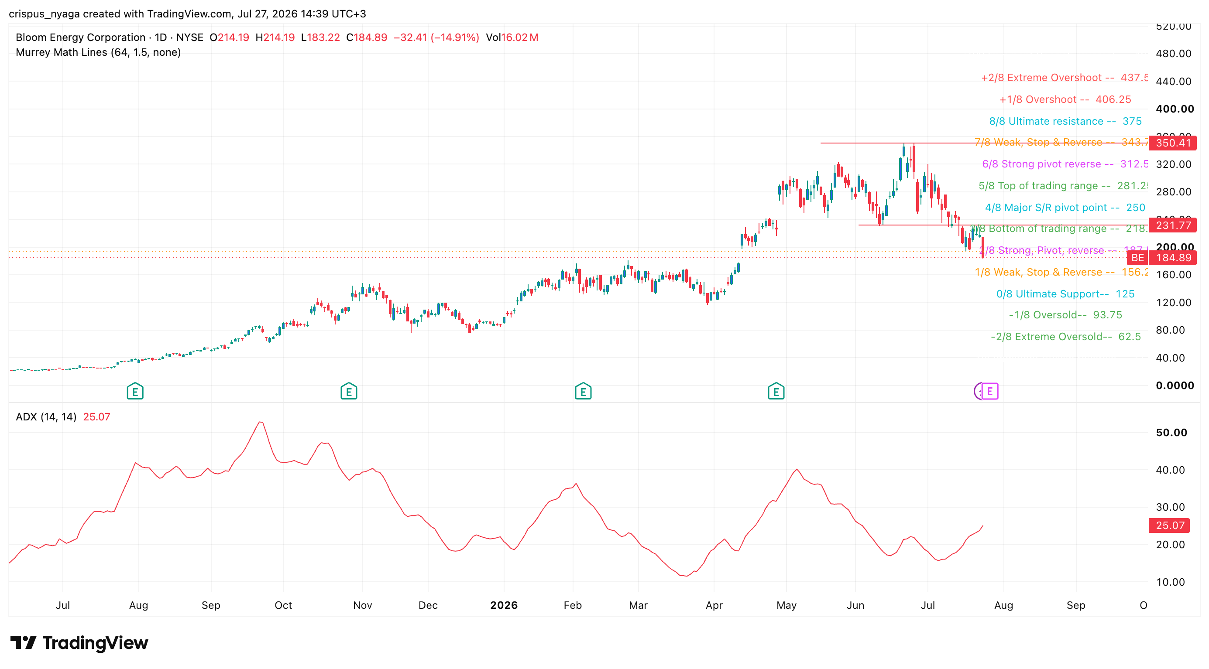Click the TradingView logo at bottom left
The width and height of the screenshot is (1209, 669).
(x=79, y=642)
